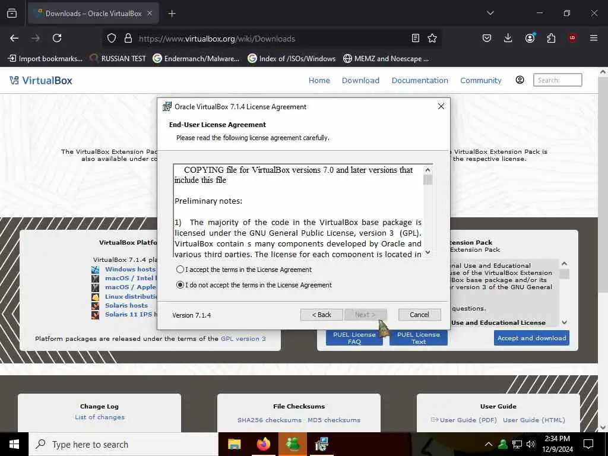Open Endermanch/Malware bookmark

pos(196,59)
